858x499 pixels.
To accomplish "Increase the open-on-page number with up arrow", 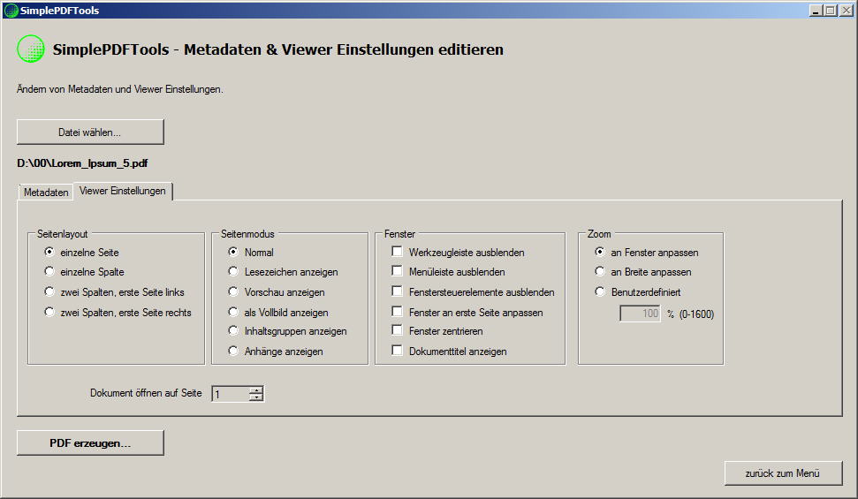I will (256, 389).
